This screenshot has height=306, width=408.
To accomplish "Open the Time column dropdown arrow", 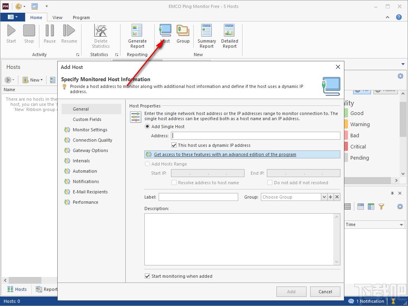I will [401, 224].
